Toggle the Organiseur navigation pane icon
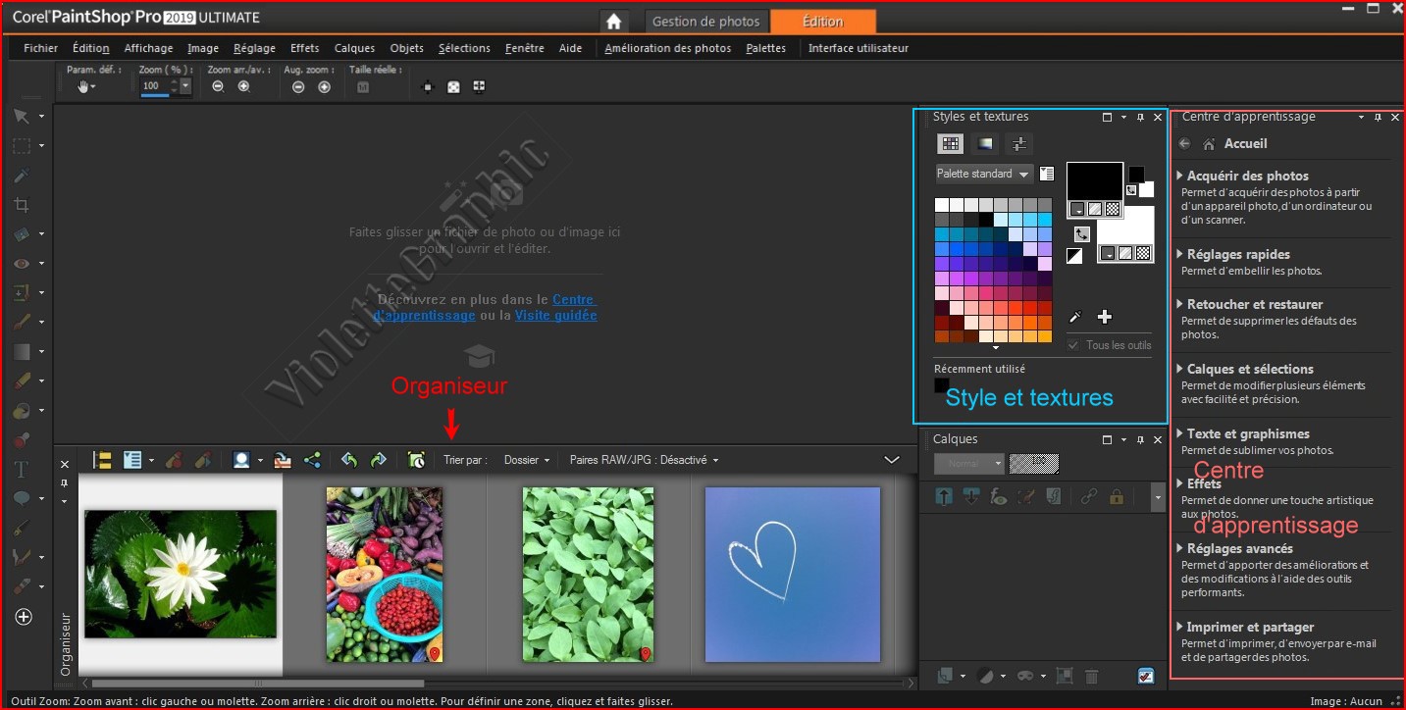 point(102,460)
